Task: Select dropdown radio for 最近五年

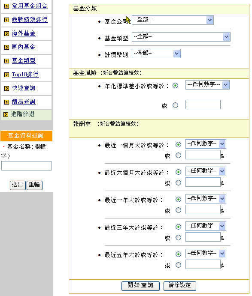Action: coord(178,254)
